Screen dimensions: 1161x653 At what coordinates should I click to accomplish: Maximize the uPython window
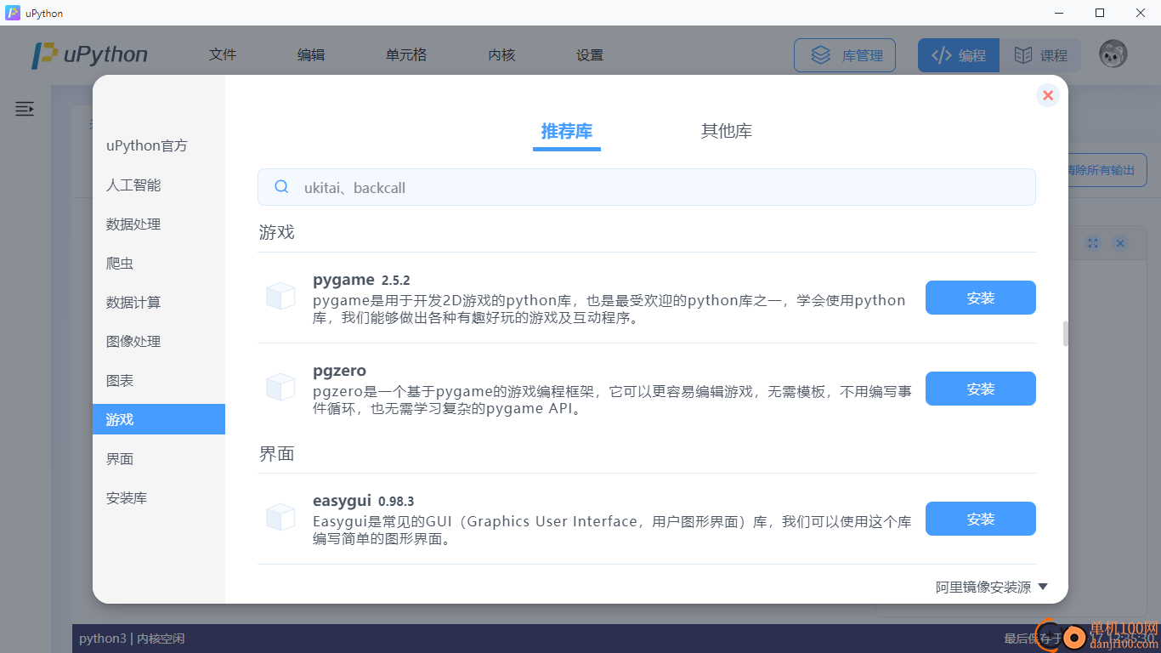[1100, 13]
